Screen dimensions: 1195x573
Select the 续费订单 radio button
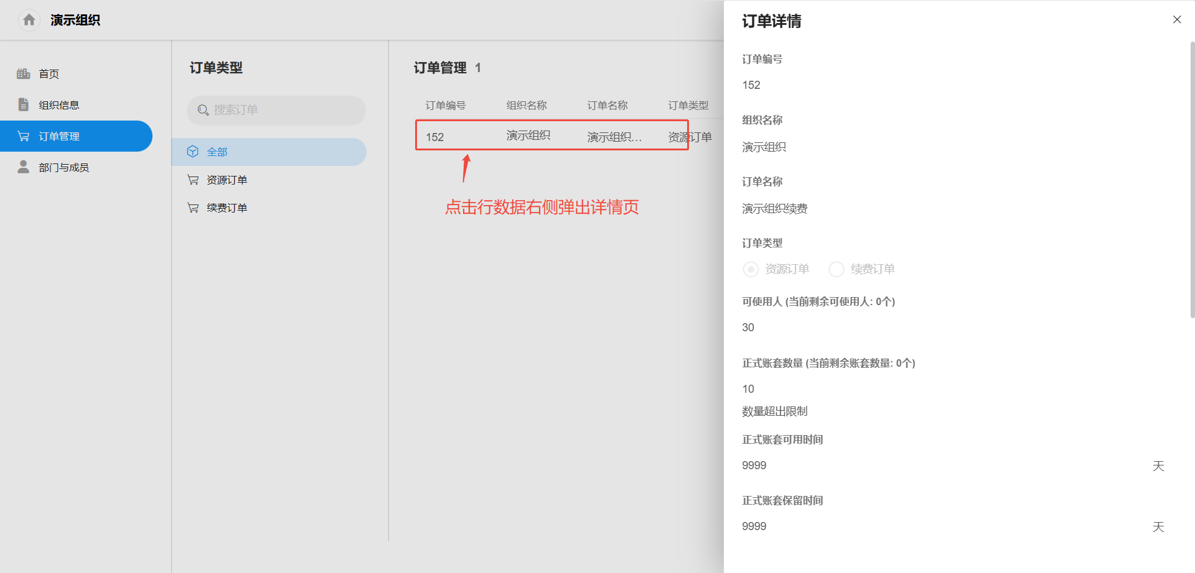click(836, 269)
